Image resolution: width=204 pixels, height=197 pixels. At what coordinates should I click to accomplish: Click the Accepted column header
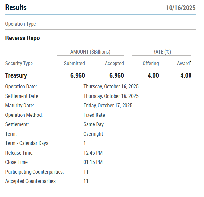[114, 64]
